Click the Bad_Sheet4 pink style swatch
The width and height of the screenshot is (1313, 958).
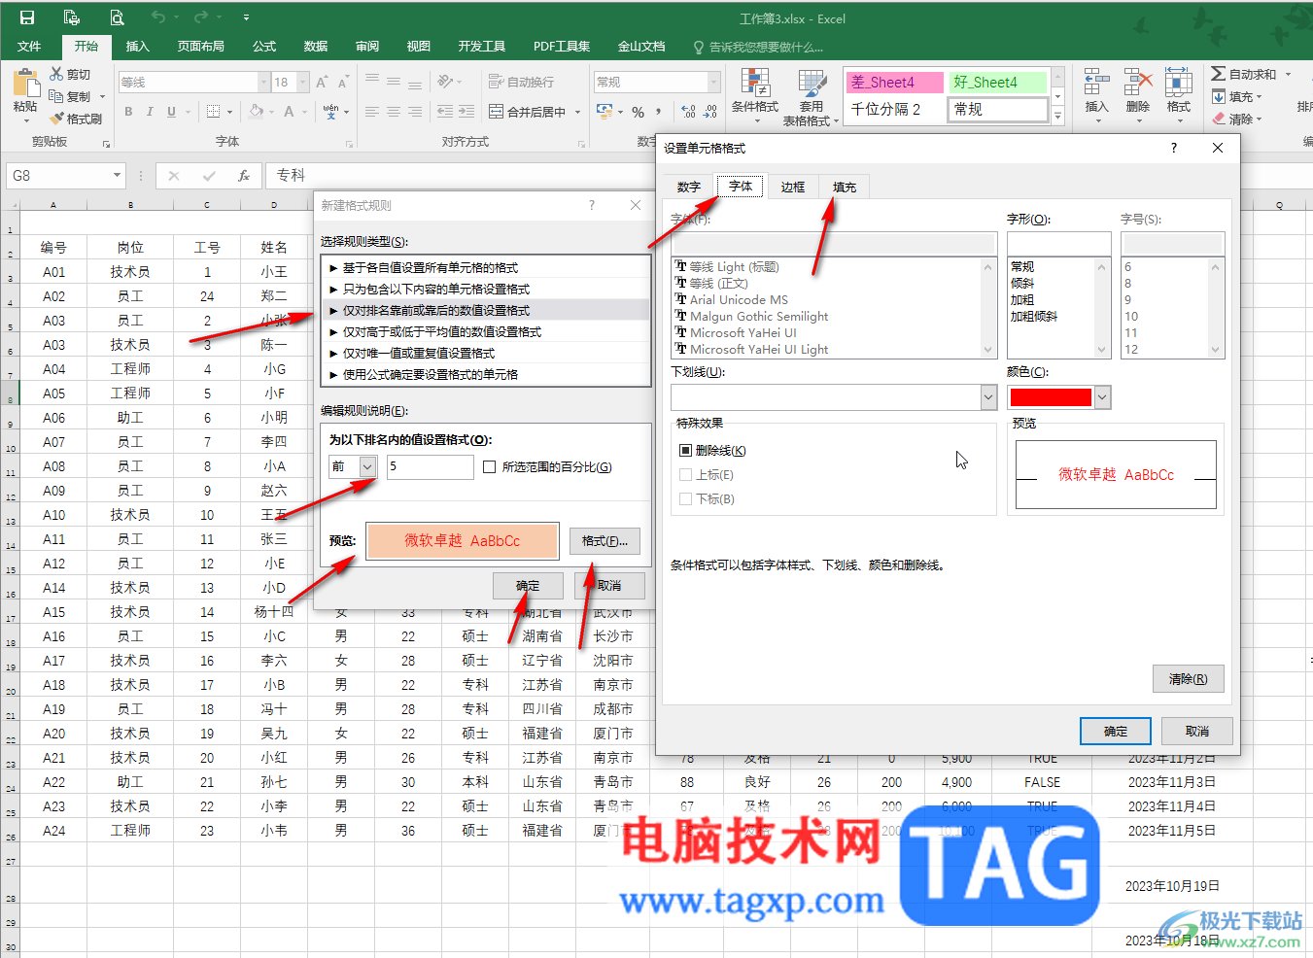pos(895,83)
